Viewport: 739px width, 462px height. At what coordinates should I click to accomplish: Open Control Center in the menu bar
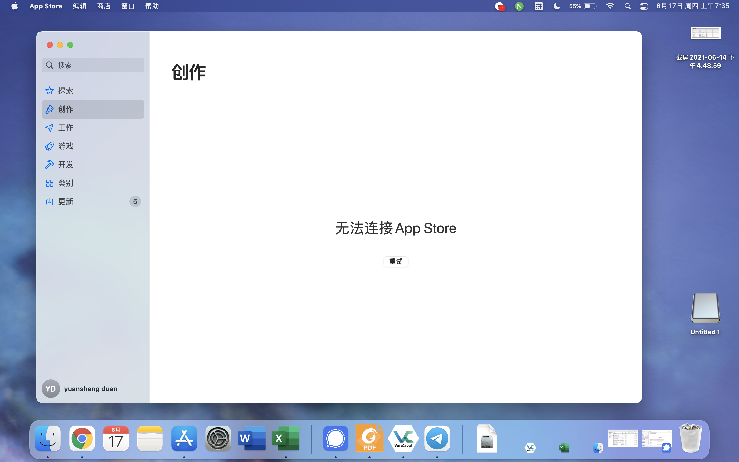(x=644, y=6)
